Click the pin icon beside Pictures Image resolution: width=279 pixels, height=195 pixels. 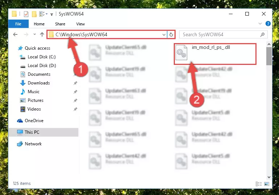(x=75, y=100)
